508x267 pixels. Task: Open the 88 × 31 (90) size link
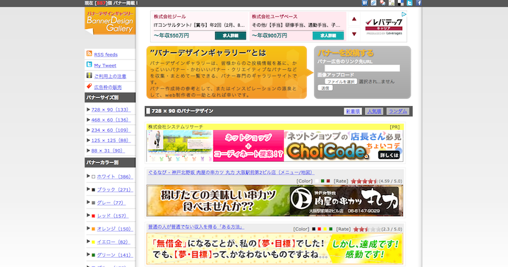tap(108, 150)
